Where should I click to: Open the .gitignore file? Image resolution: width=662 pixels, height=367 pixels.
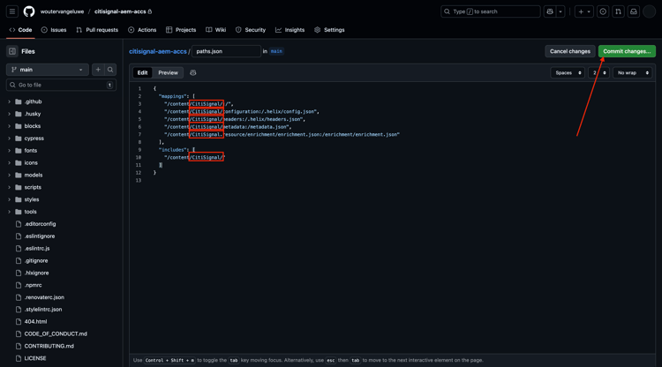click(36, 261)
